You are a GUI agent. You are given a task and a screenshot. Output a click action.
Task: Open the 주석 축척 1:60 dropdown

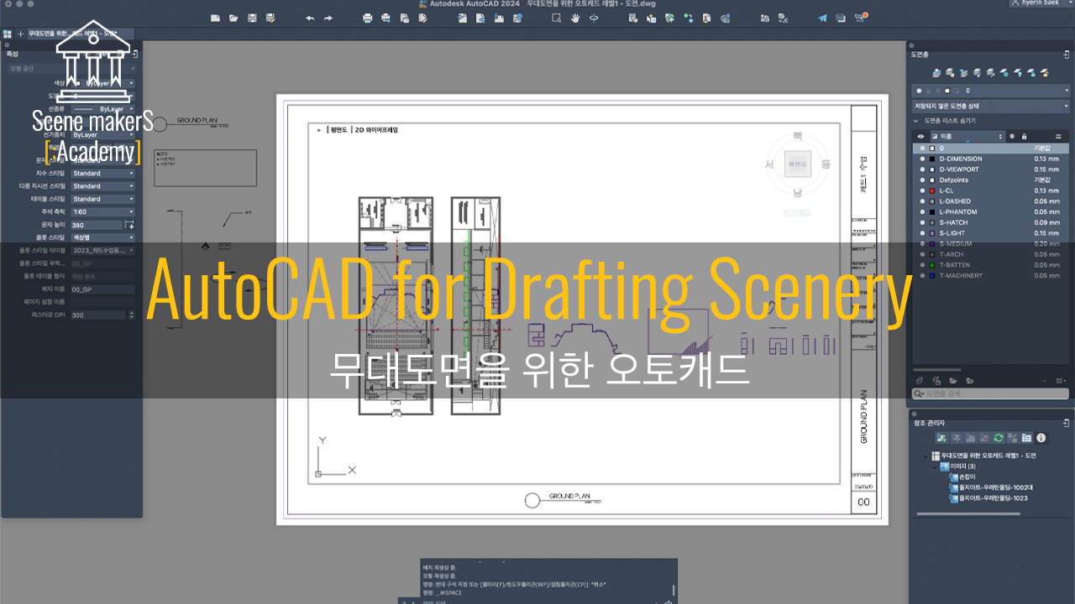pyautogui.click(x=102, y=212)
